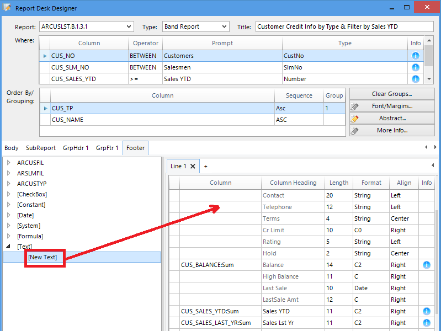
Task: Open the Type dropdown showing Band Report
Action: pyautogui.click(x=224, y=26)
